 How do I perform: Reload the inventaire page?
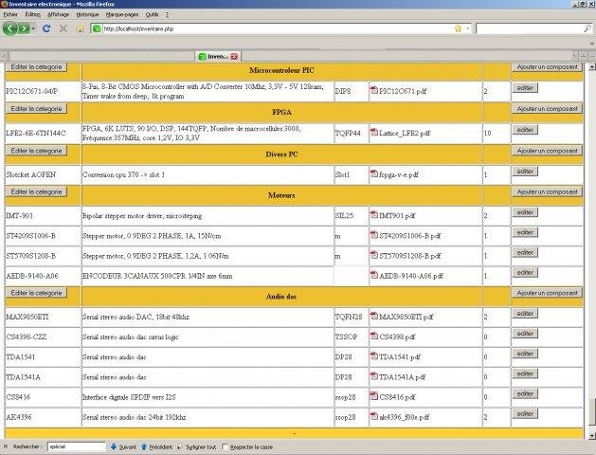(46, 28)
